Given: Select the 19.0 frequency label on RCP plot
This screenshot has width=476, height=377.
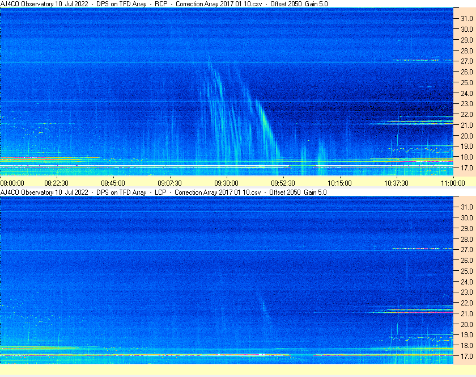Looking at the screenshot, I should point(467,146).
